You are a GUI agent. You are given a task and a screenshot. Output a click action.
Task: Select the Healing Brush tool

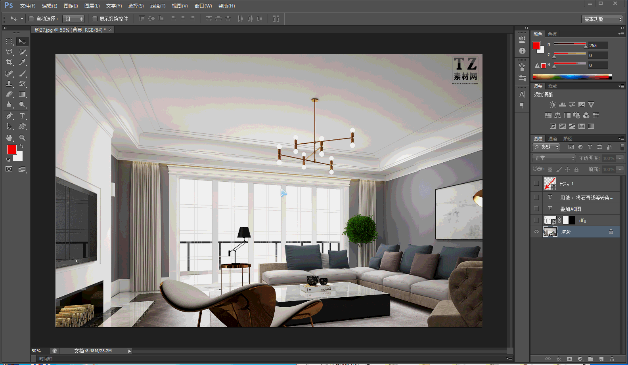9,74
